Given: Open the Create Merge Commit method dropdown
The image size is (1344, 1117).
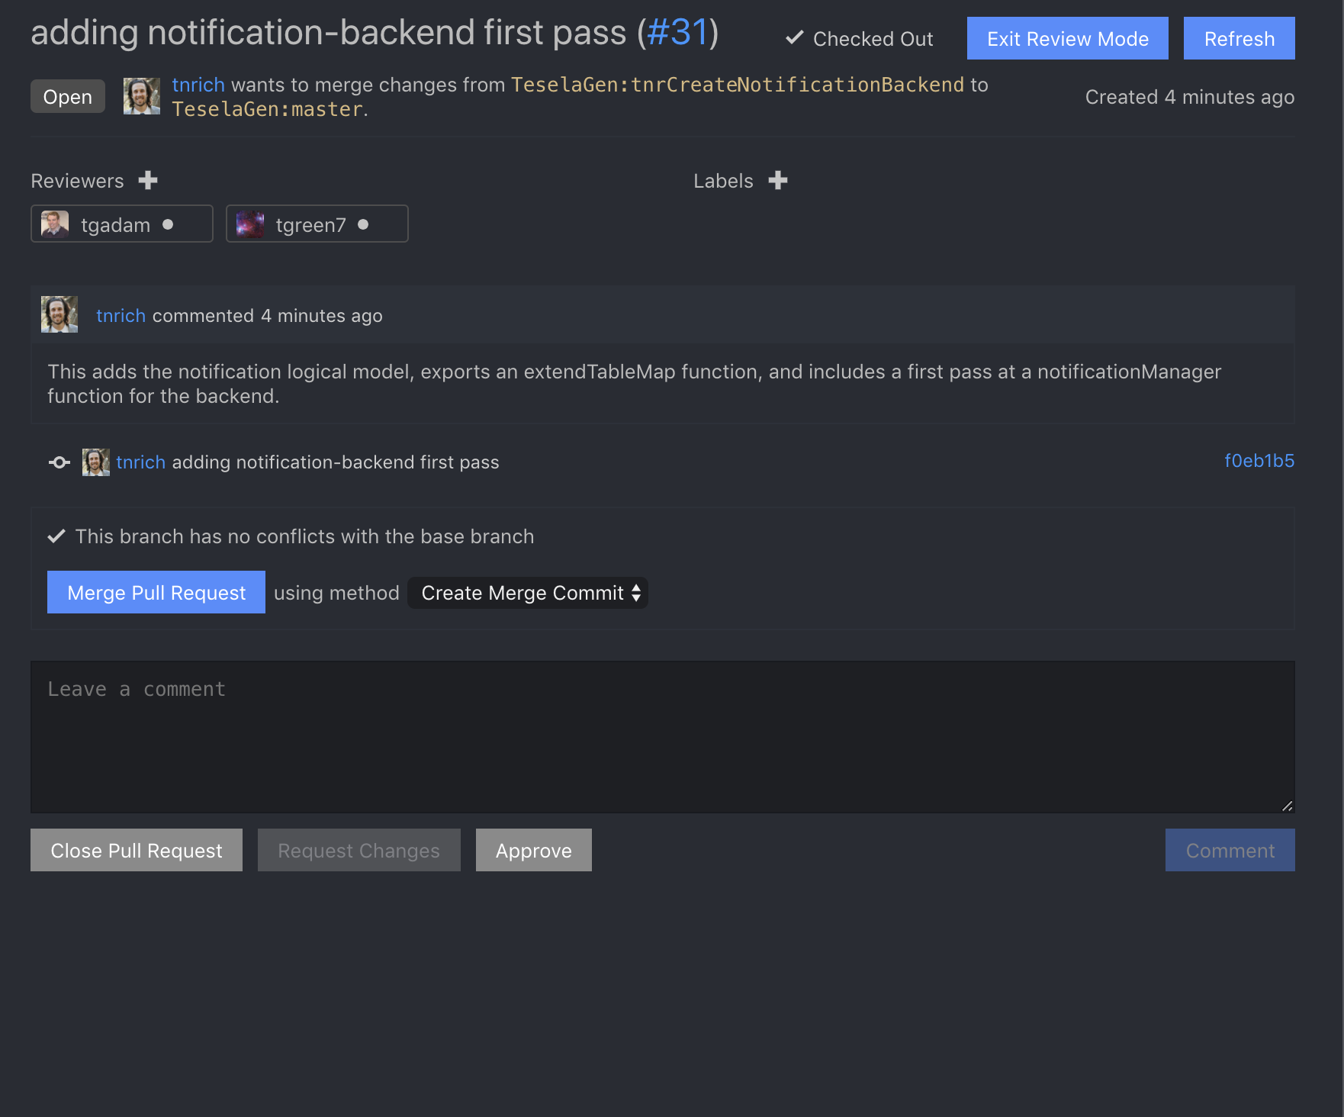Looking at the screenshot, I should (x=528, y=593).
